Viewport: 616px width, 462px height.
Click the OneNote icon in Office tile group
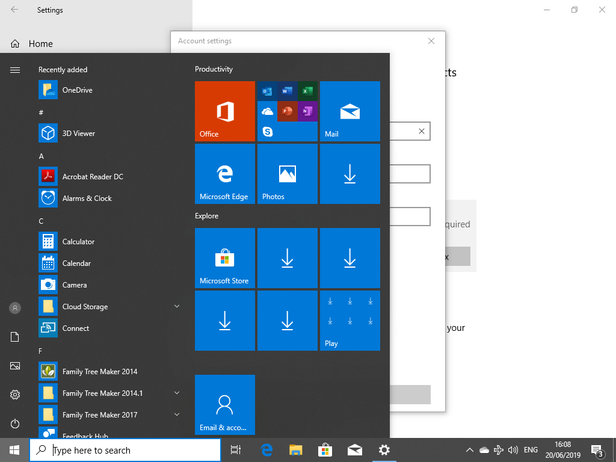click(x=307, y=111)
